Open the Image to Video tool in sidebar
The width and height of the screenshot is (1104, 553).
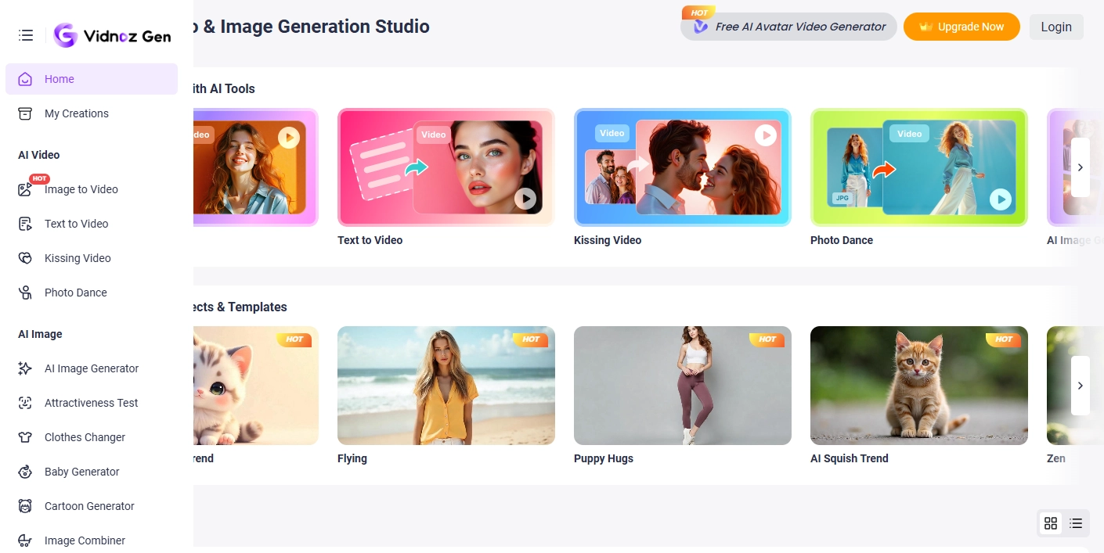[x=81, y=189]
